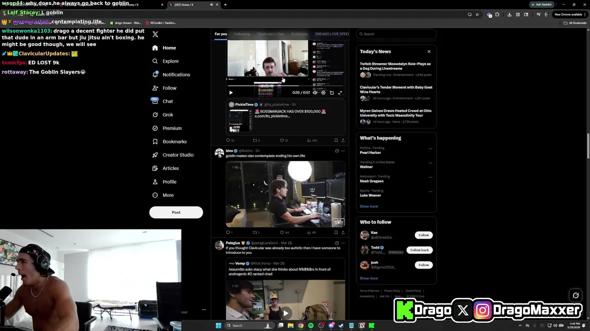Open options for Noah Gragson trend
Image resolution: width=590 pixels, height=331 pixels.
coord(431,177)
